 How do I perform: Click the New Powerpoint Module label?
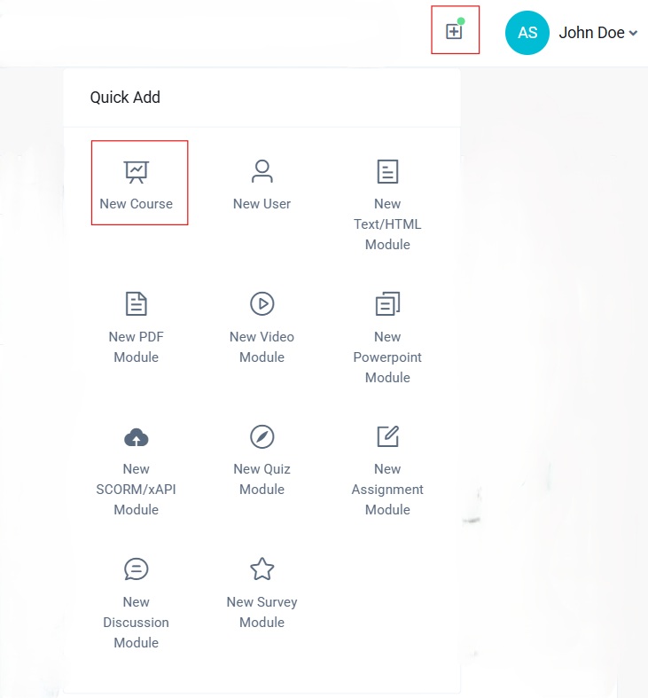pos(387,357)
